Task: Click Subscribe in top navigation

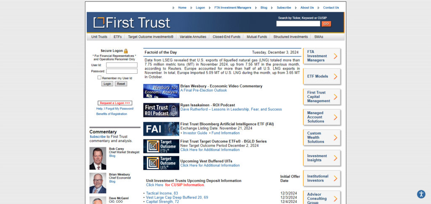Action: coord(284,8)
